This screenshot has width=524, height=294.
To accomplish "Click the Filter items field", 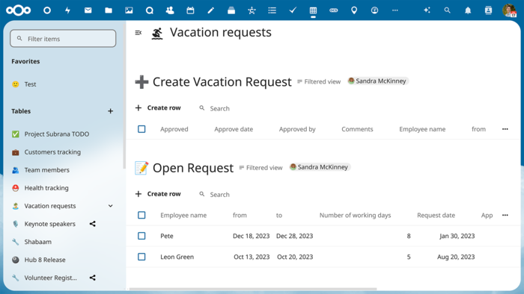I will tap(63, 39).
